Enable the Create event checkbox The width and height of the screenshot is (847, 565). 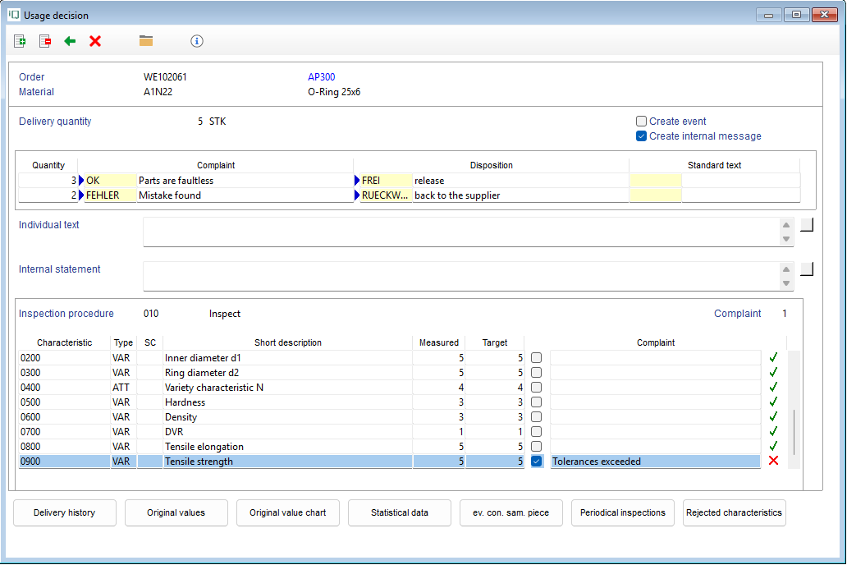click(x=642, y=122)
